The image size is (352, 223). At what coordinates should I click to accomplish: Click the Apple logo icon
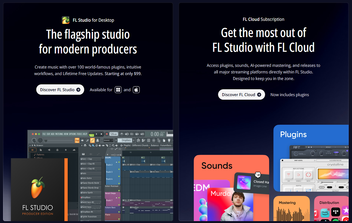(136, 90)
